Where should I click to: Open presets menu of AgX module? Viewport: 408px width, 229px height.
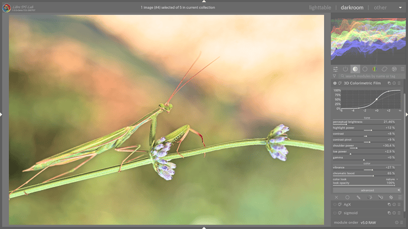click(x=399, y=205)
